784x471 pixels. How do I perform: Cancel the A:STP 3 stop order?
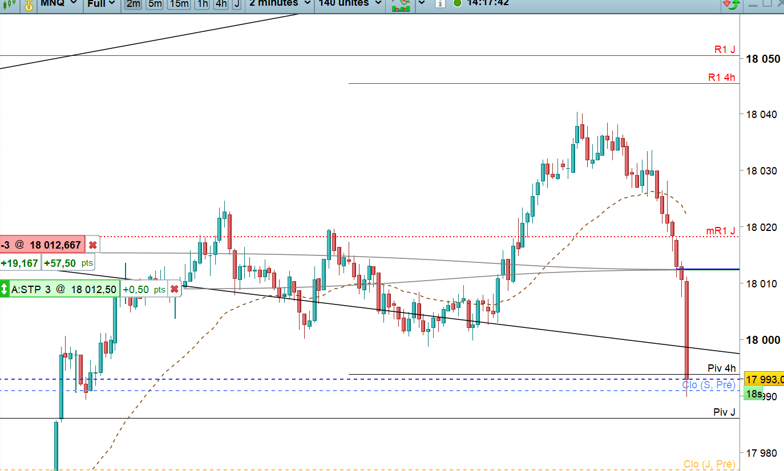174,289
